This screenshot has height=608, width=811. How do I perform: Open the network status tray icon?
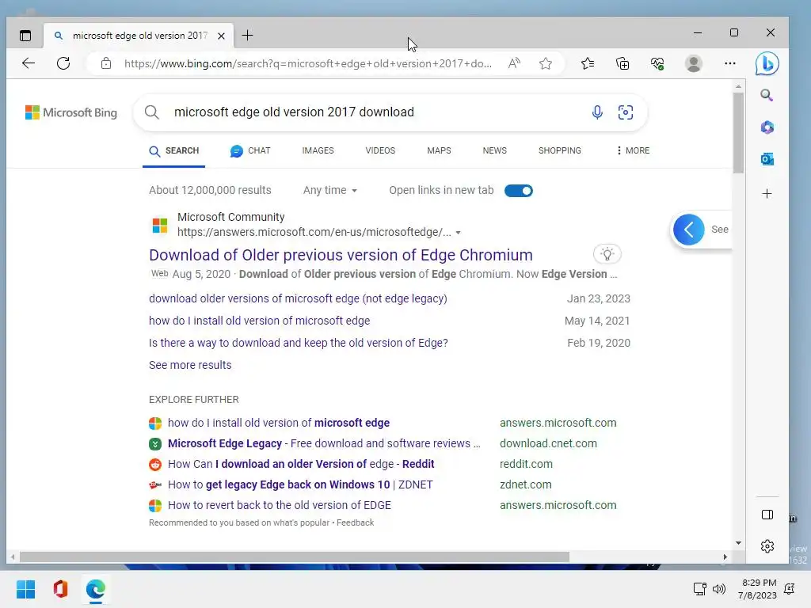tap(699, 589)
